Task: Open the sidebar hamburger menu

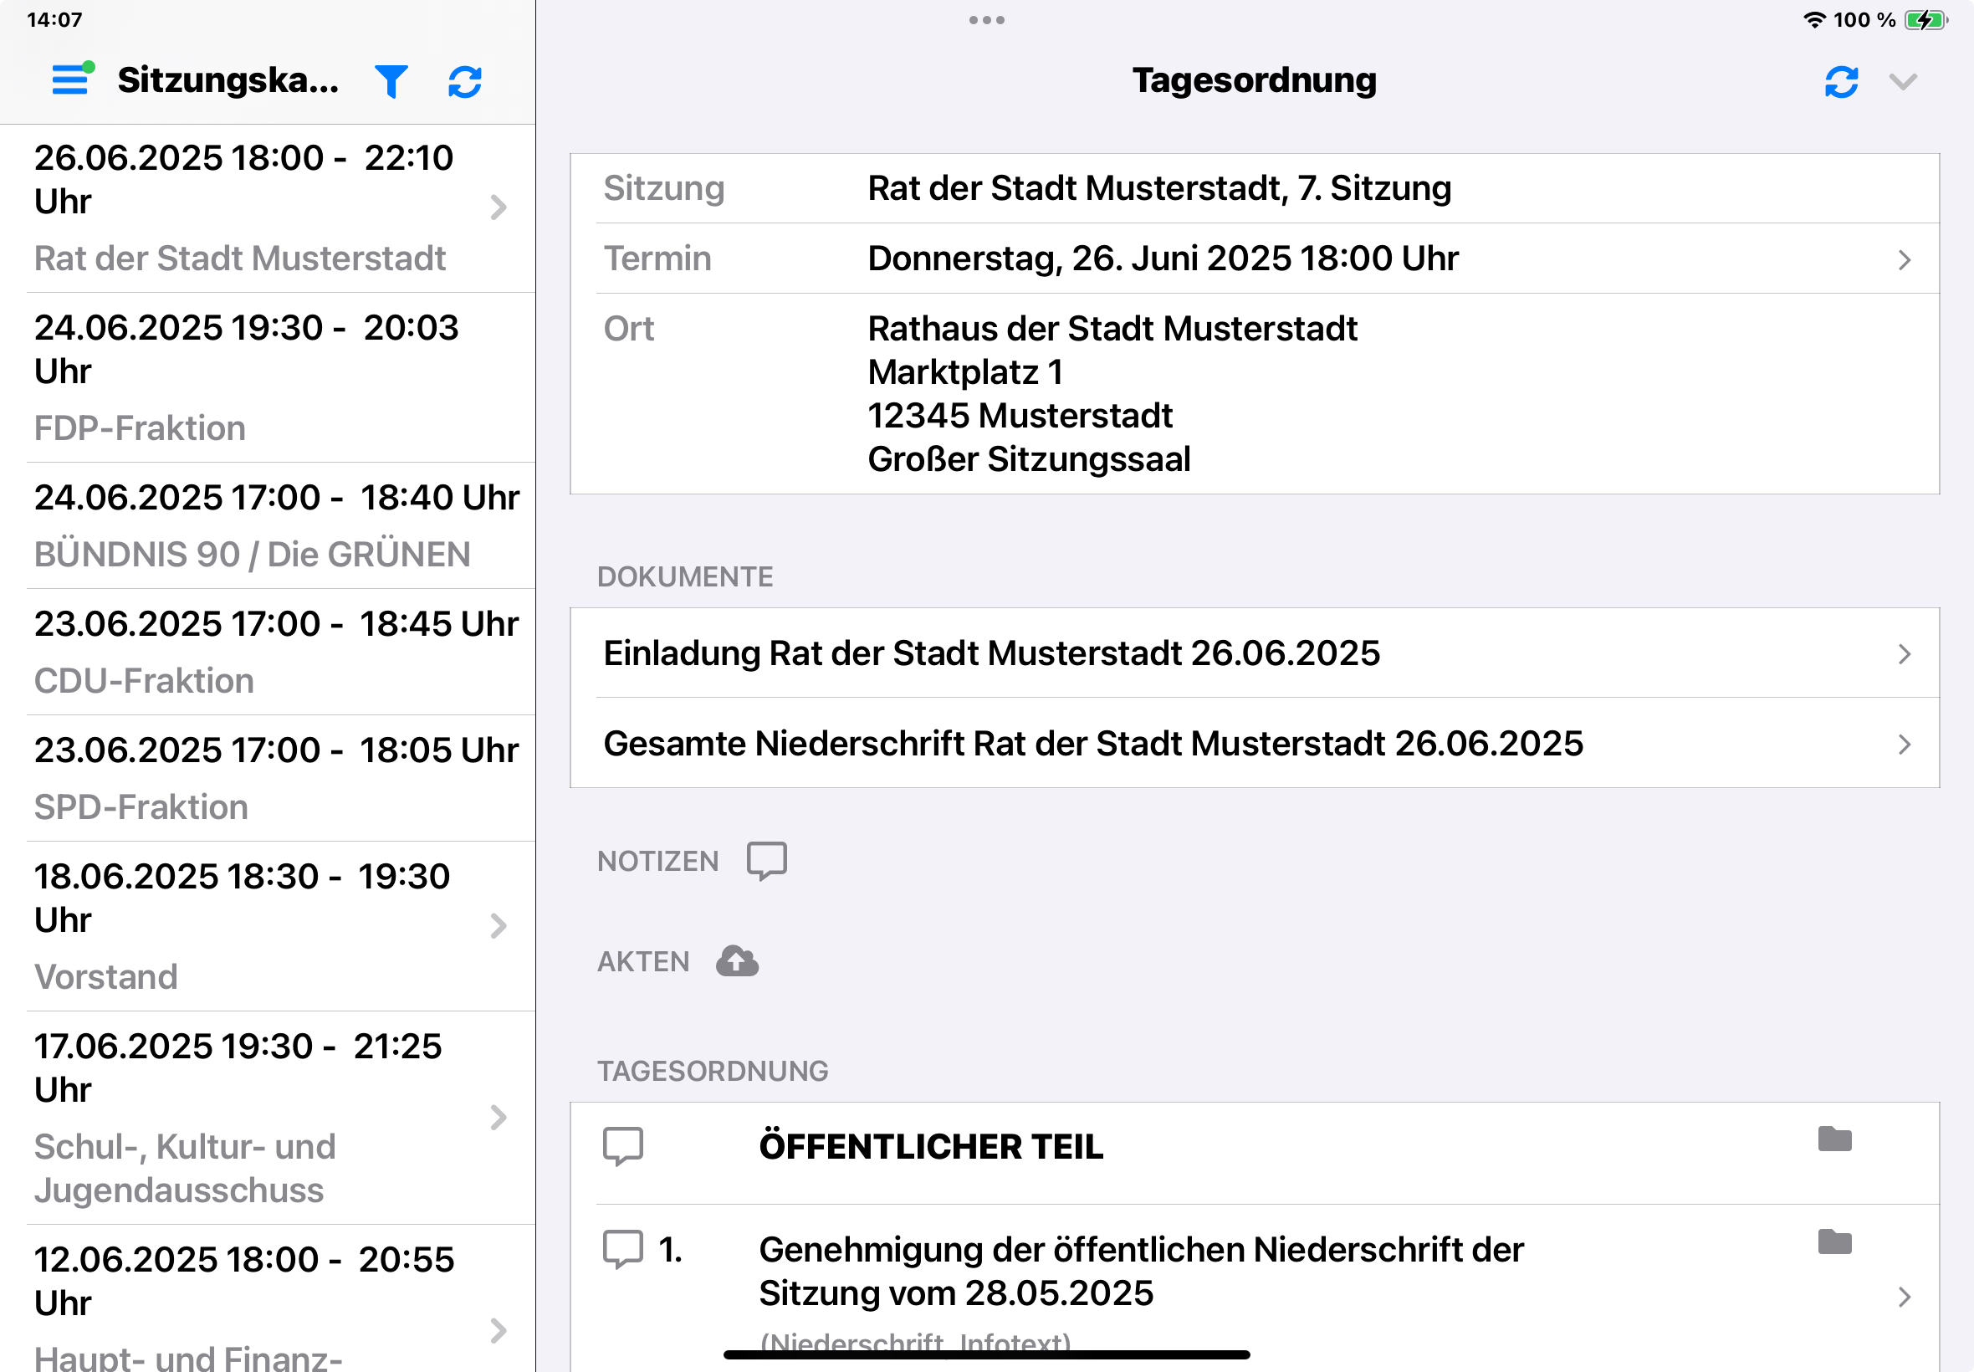Action: coord(69,80)
